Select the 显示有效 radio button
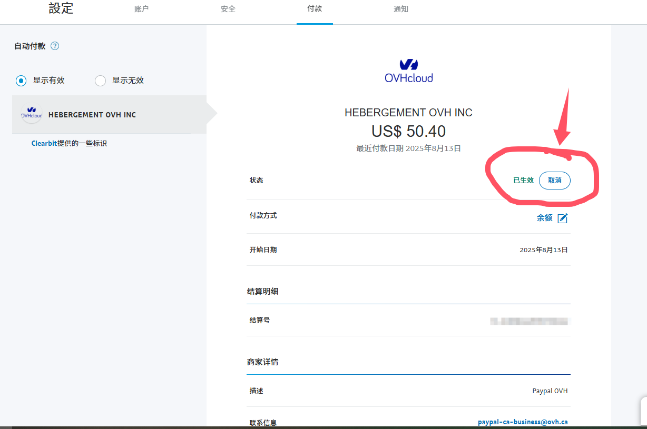 coord(21,81)
